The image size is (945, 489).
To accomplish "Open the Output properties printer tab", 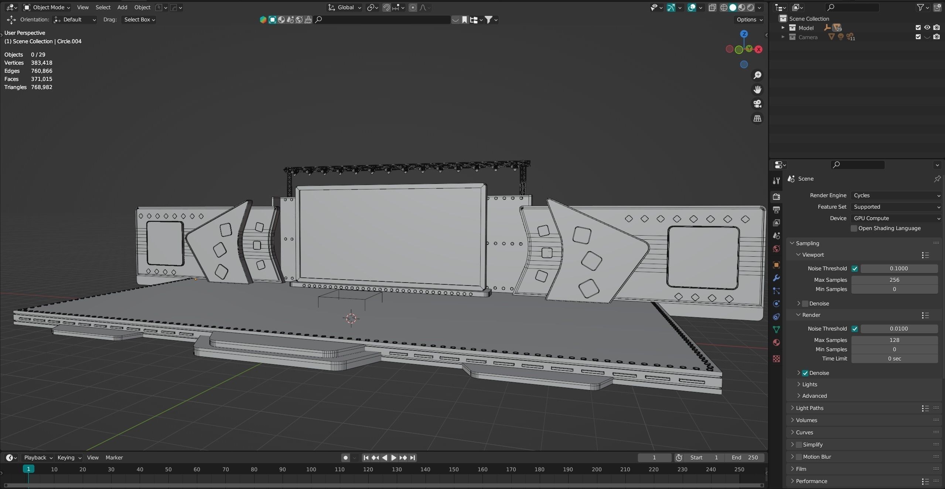I will [x=776, y=210].
